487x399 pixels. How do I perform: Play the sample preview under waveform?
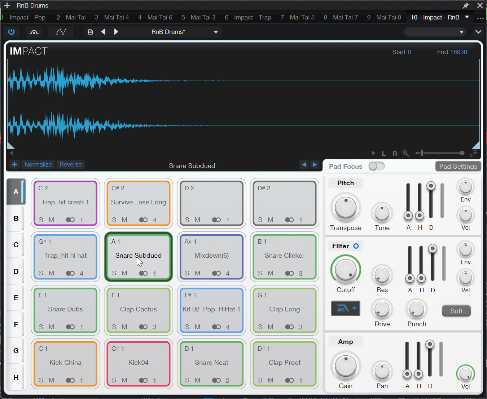pos(374,154)
